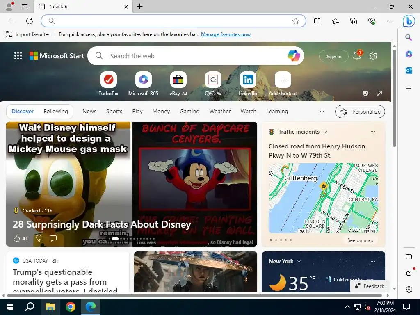Open the Gaming feed tab
The height and width of the screenshot is (315, 420).
tap(189, 111)
